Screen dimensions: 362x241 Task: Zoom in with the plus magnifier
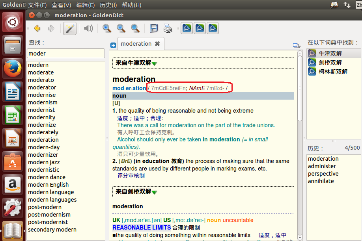[x=106, y=28]
